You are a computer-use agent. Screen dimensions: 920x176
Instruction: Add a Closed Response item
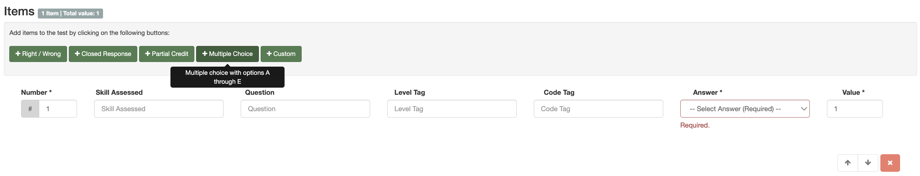click(x=103, y=54)
